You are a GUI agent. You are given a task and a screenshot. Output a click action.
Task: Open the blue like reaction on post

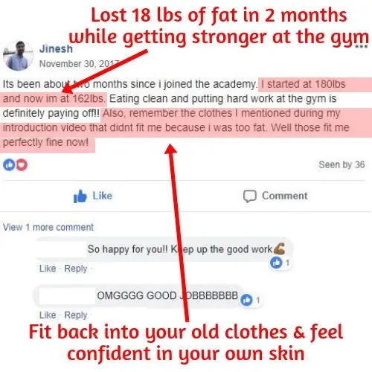click(x=9, y=164)
